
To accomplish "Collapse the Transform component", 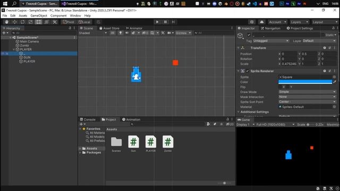I will [239, 48].
